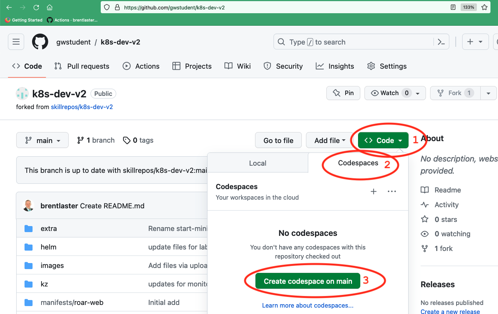
Task: Pin this repository
Action: coord(343,93)
